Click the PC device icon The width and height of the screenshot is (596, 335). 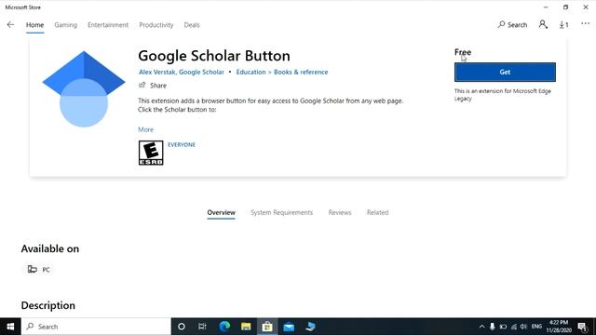33,269
